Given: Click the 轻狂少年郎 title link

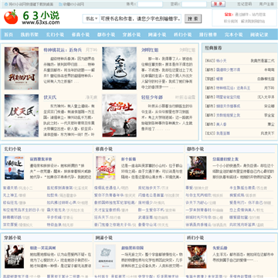Looking at the screenshot, I should 152,97.
